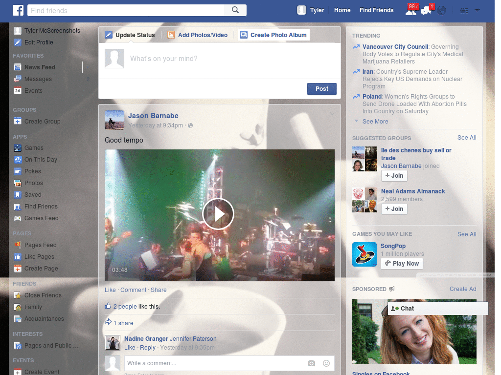The image size is (501, 375).
Task: Click the Create Ad link
Action: (x=463, y=289)
